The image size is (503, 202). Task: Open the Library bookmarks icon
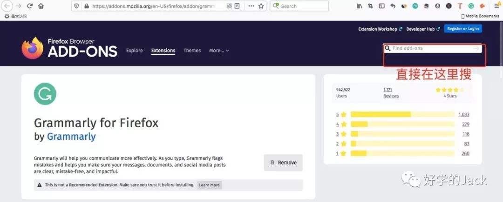pyautogui.click(x=359, y=6)
